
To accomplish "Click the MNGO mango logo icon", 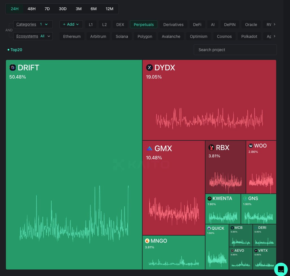I will click(147, 241).
